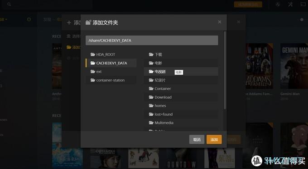The height and width of the screenshot is (169, 308).
Task: Click the folder icon beside container-station
Action: (x=93, y=80)
